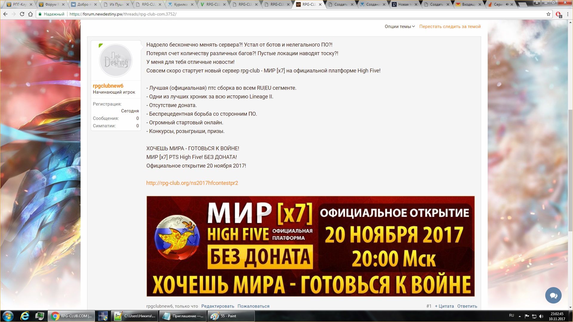The image size is (573, 322).
Task: Switch to the Входящие mail tab
Action: click(469, 4)
